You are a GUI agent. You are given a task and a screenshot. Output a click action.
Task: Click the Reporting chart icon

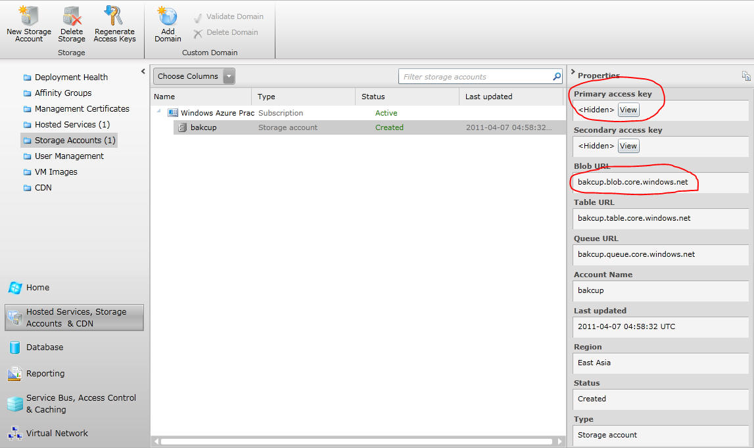point(15,374)
